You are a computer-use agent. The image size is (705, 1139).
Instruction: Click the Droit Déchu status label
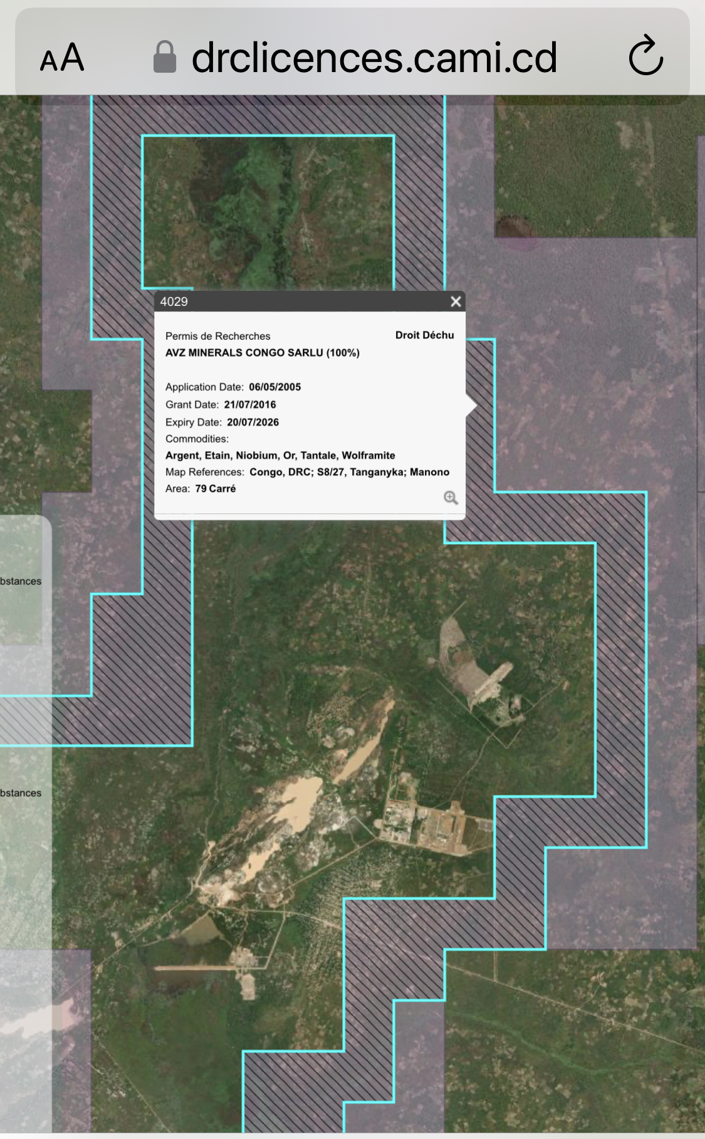coord(424,335)
